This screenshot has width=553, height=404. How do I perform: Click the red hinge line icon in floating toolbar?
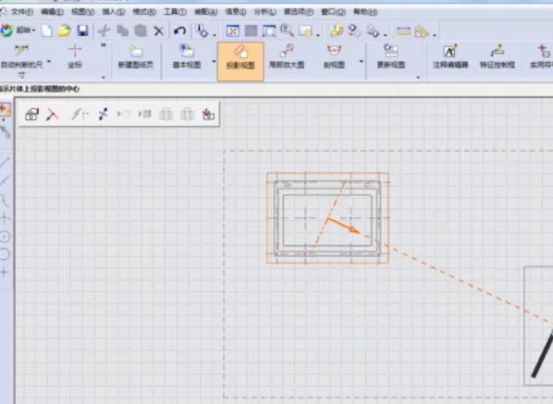(x=52, y=115)
